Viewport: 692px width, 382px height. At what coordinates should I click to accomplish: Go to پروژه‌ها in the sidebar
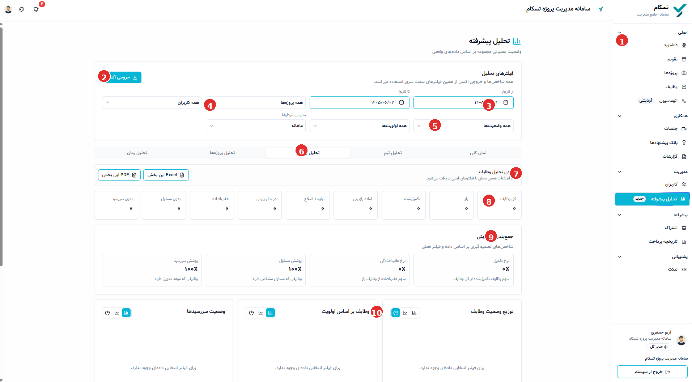[675, 73]
